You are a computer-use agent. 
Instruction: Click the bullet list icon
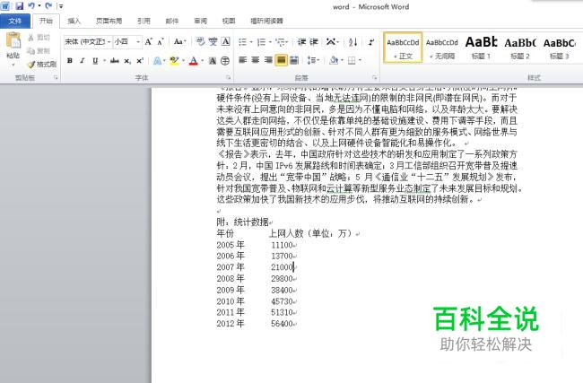tap(242, 41)
